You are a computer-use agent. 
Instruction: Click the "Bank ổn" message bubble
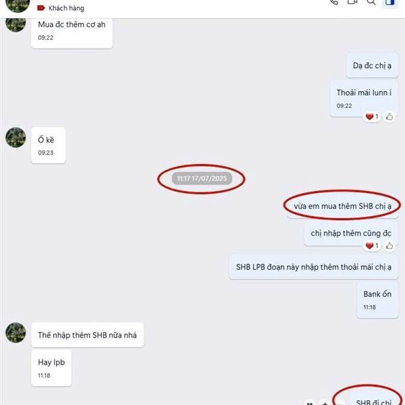pyautogui.click(x=377, y=300)
